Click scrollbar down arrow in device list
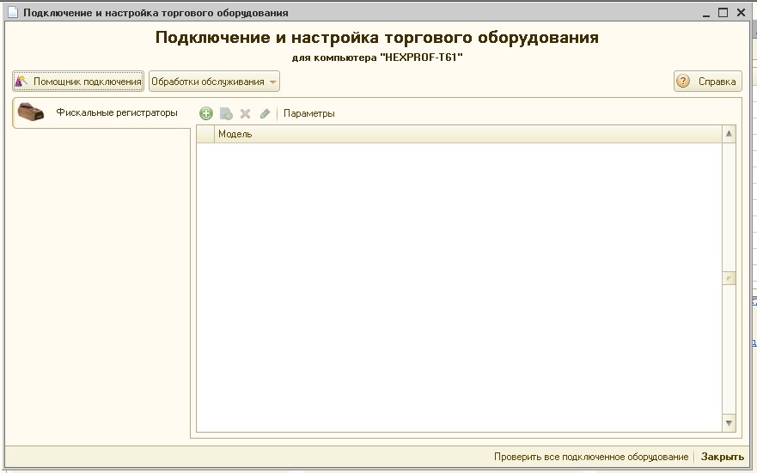757x473 pixels. pyautogui.click(x=730, y=423)
